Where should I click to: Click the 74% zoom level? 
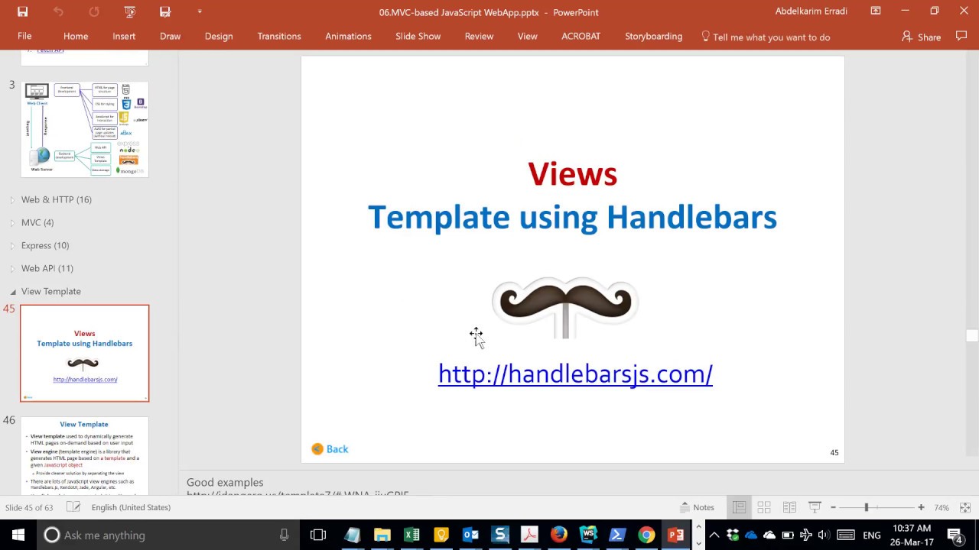pyautogui.click(x=942, y=507)
